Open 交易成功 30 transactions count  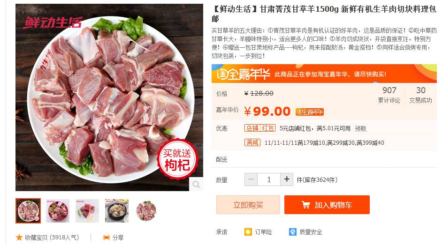coord(420,95)
